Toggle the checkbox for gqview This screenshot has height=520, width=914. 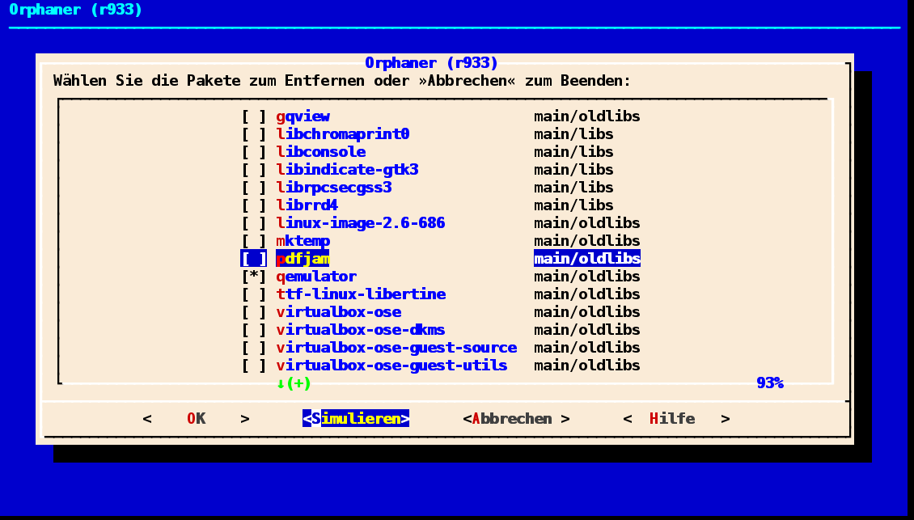(253, 116)
